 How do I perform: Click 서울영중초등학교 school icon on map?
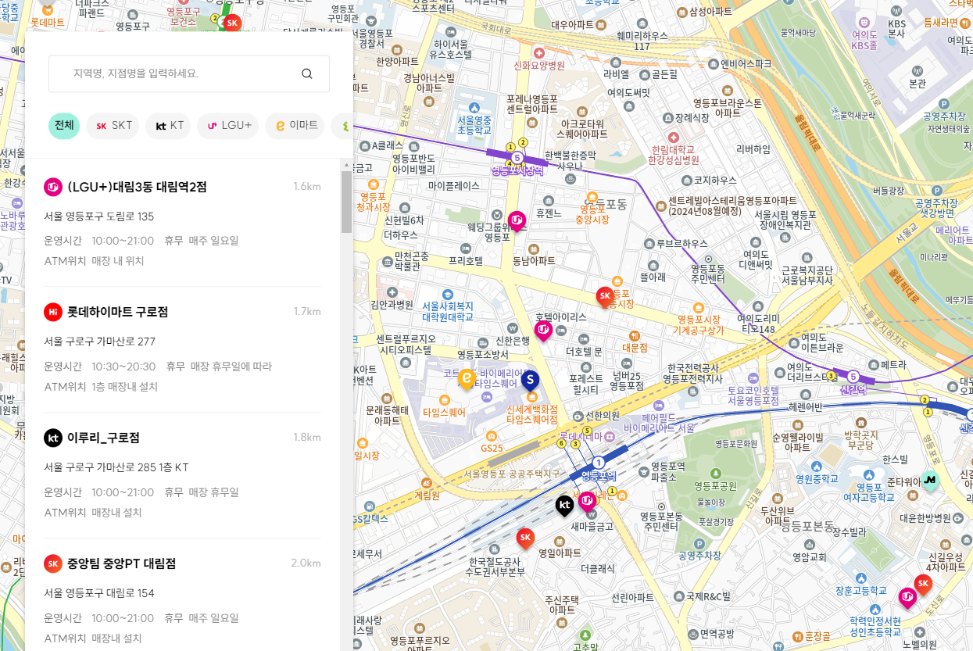[474, 107]
